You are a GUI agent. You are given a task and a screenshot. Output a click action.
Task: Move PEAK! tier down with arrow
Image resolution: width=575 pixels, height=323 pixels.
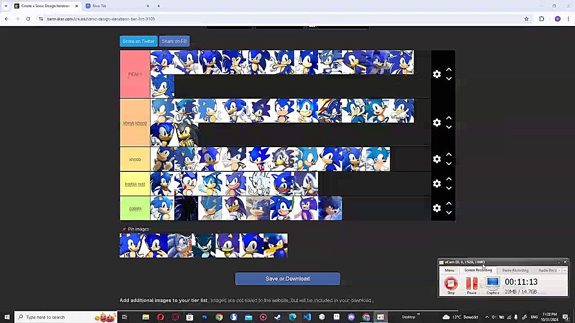pos(449,79)
